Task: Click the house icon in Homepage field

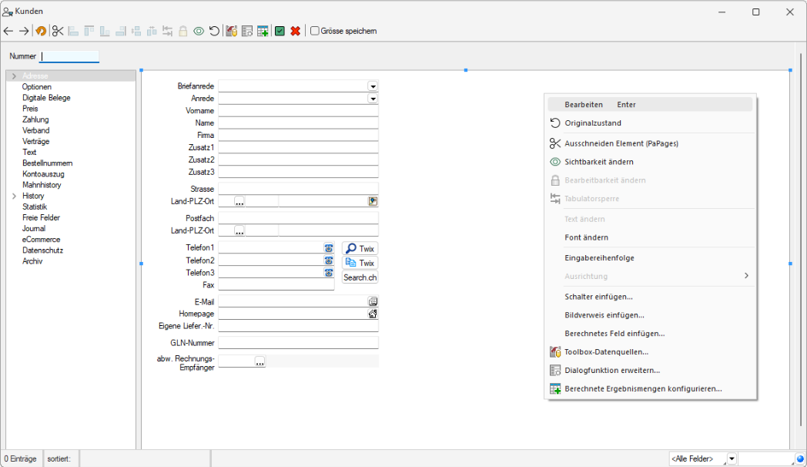Action: [373, 314]
